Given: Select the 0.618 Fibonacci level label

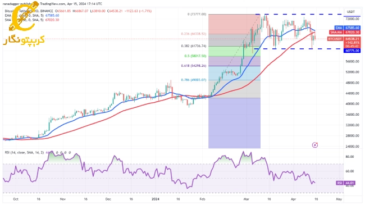Looking at the screenshot, I should (x=194, y=66).
